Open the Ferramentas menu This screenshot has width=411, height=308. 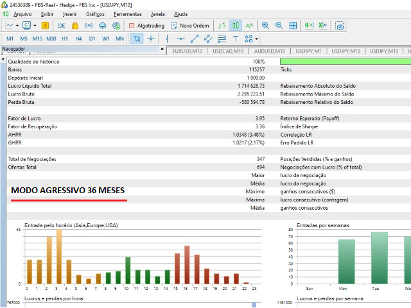coord(127,13)
